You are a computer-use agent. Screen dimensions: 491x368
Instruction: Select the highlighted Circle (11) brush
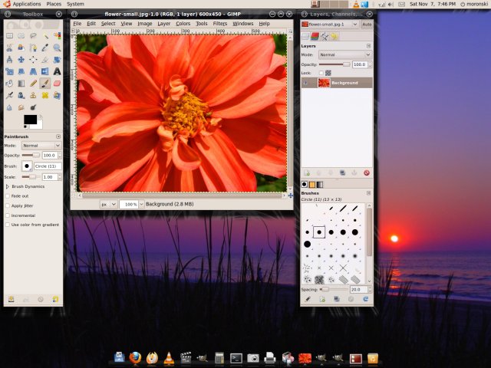pos(319,232)
